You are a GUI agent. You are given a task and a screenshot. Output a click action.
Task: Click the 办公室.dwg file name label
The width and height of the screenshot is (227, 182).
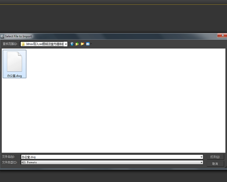[14, 76]
